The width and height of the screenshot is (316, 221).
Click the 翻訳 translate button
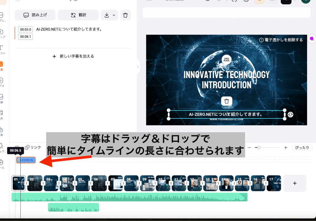[x=78, y=15]
